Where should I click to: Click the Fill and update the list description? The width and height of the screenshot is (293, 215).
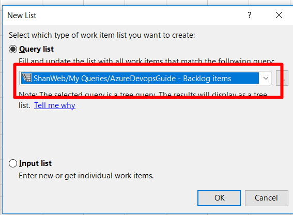pyautogui.click(x=147, y=61)
